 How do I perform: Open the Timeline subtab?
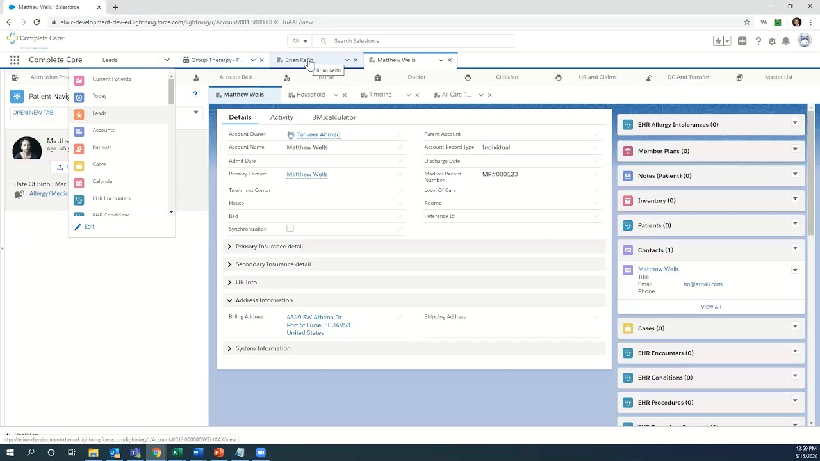(x=380, y=95)
